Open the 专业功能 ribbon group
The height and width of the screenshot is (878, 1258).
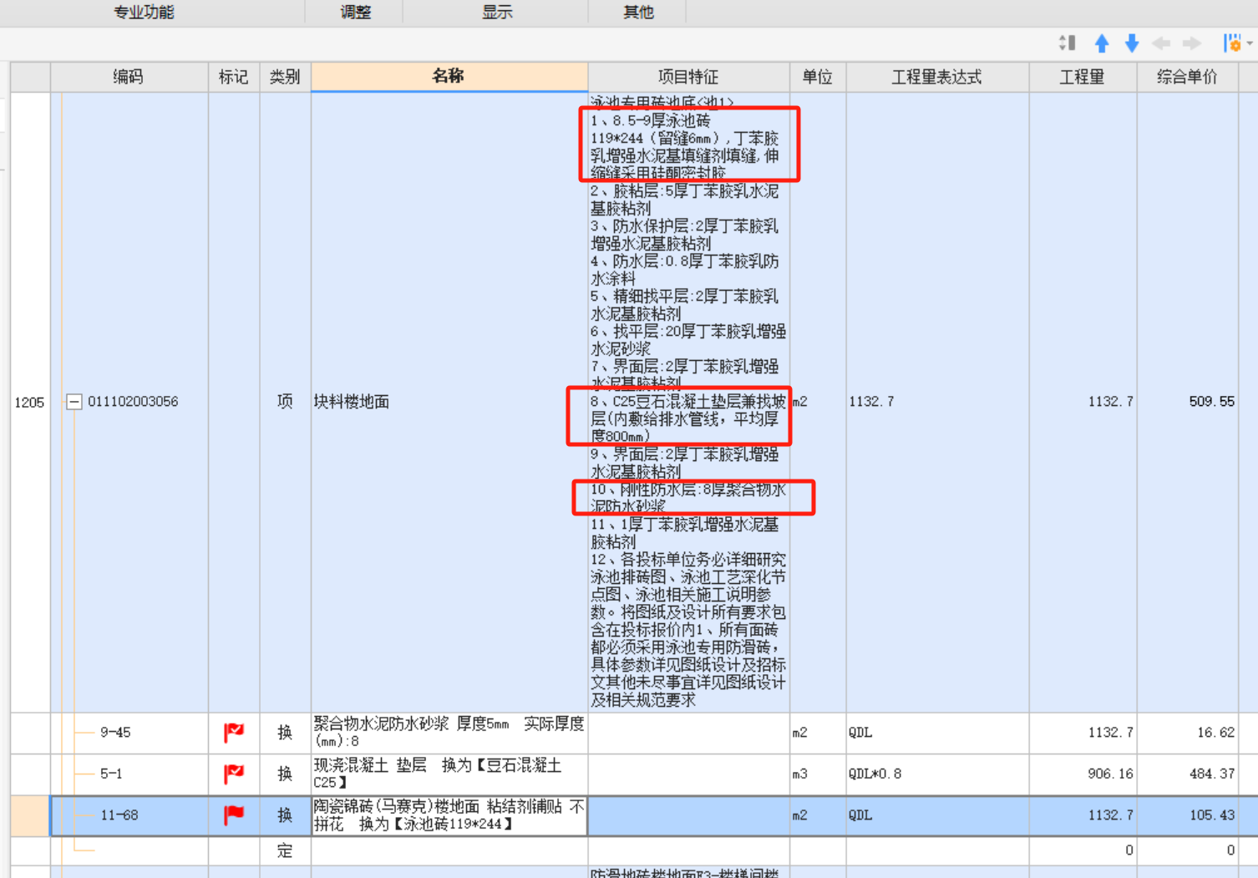[144, 12]
